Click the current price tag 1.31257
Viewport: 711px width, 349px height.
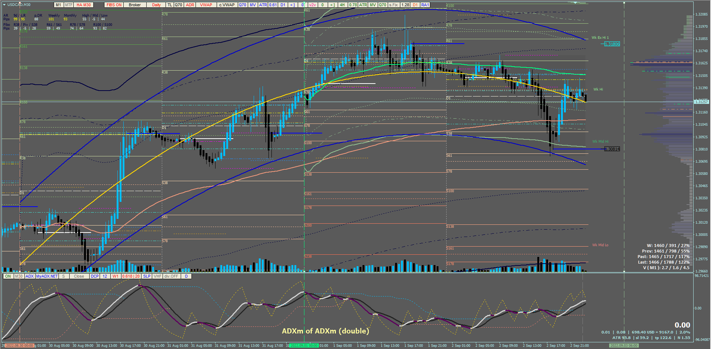701,102
